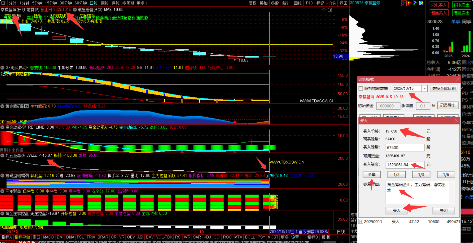The height and width of the screenshot is (243, 473).
Task: Select the 1/6 position button
Action: [446, 175]
